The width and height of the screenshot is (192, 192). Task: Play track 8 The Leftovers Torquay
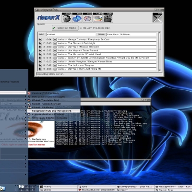pos(40,65)
